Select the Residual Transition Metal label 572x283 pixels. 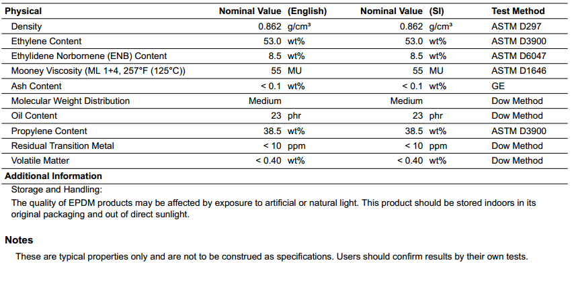pos(63,146)
